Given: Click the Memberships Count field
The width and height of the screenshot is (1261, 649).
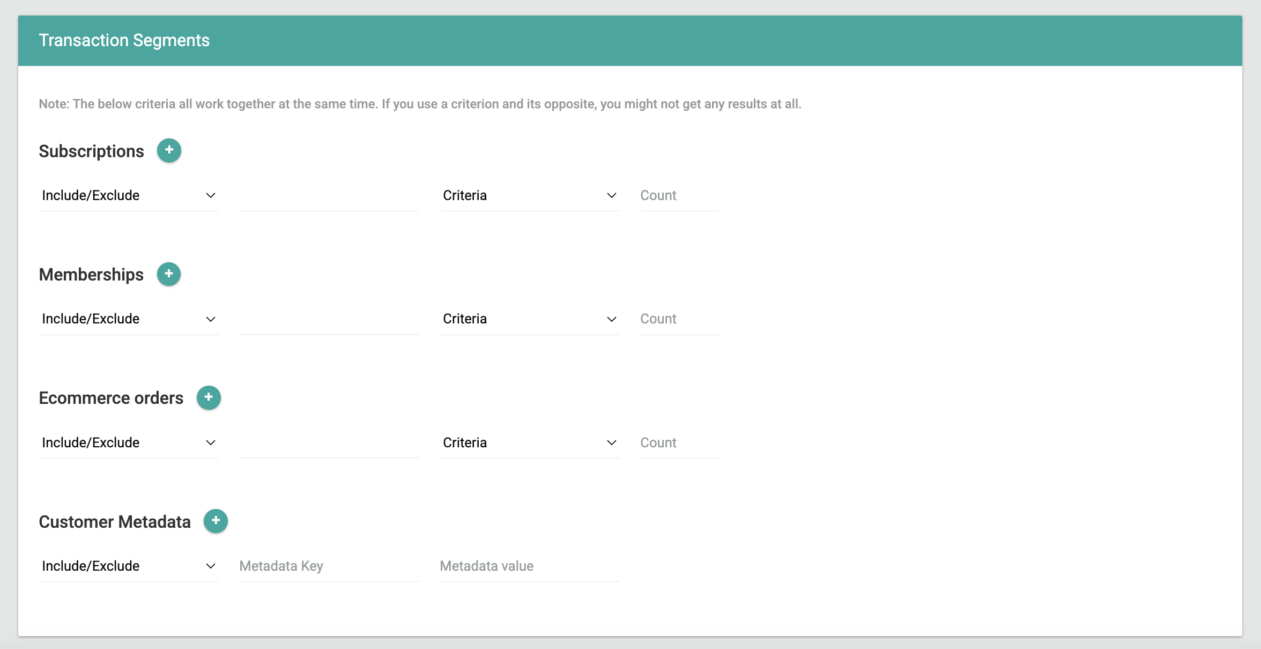Looking at the screenshot, I should click(679, 319).
